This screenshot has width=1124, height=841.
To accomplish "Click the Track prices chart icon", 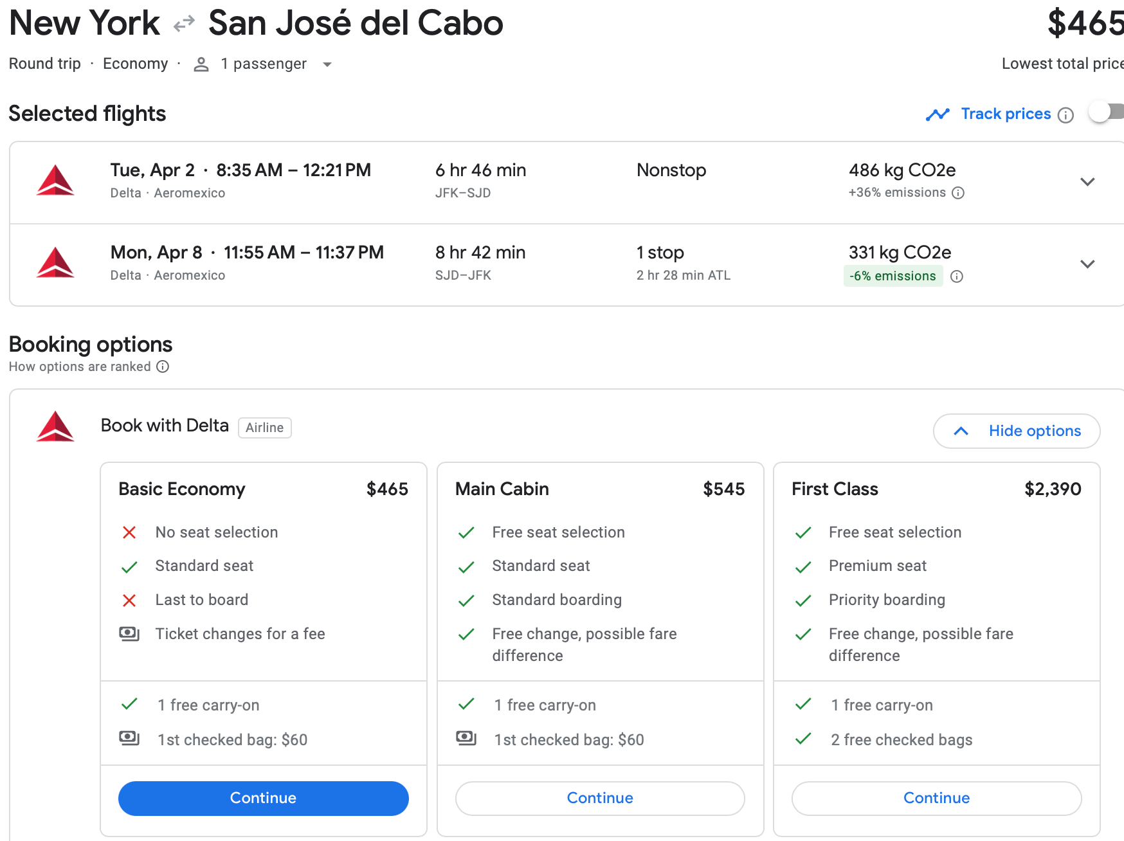I will pyautogui.click(x=938, y=114).
